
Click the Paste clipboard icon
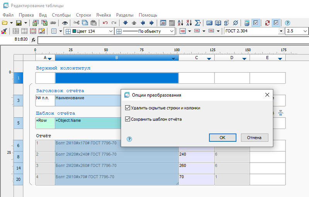click(x=93, y=23)
